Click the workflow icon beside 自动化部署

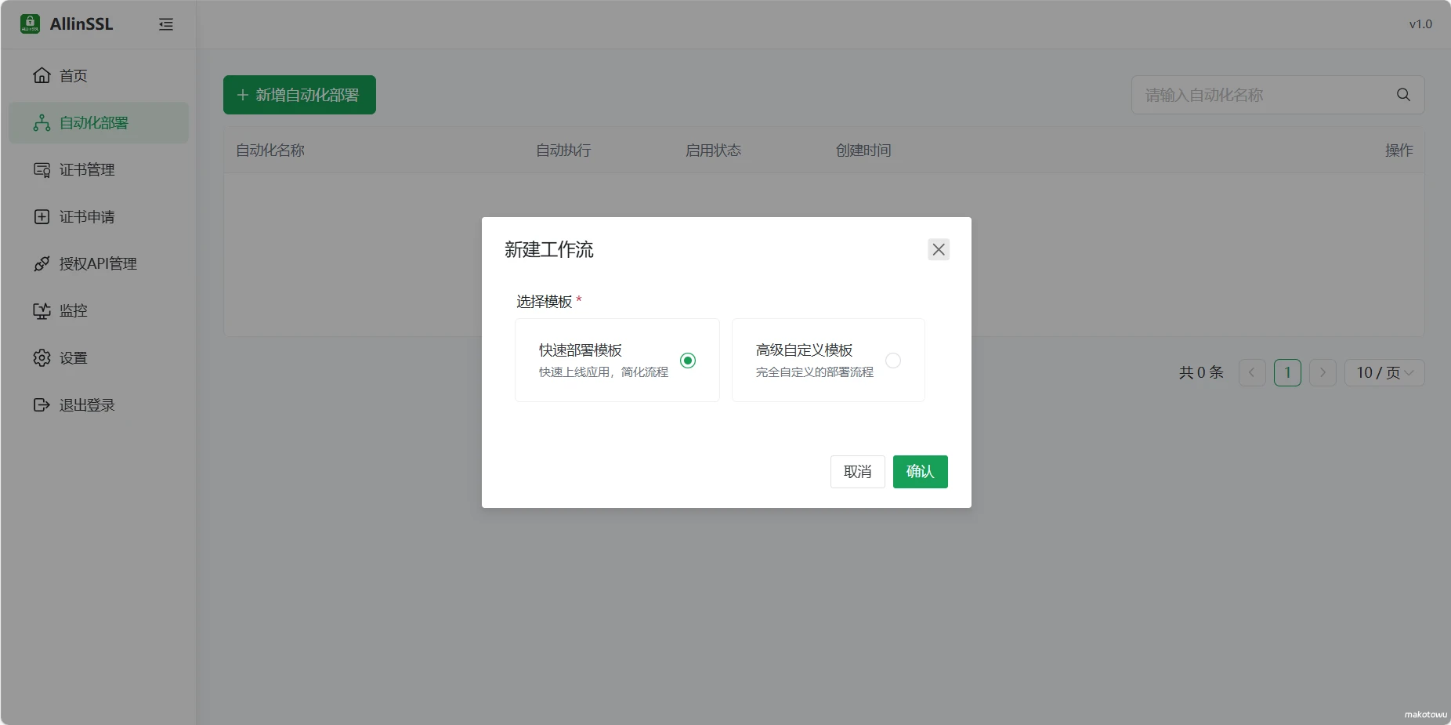coord(42,122)
